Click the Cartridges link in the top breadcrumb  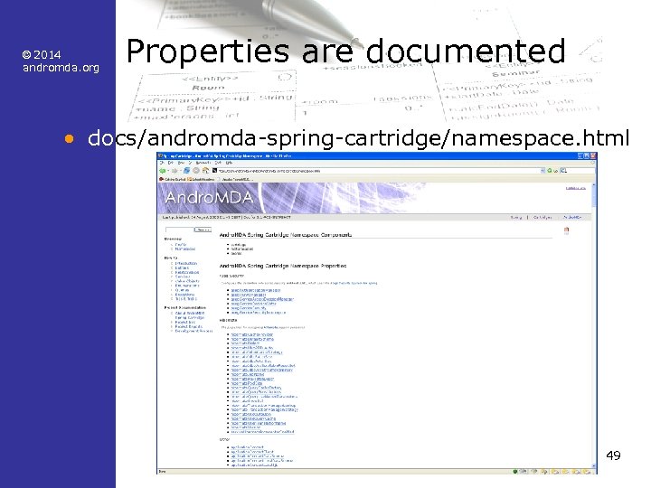tap(542, 218)
